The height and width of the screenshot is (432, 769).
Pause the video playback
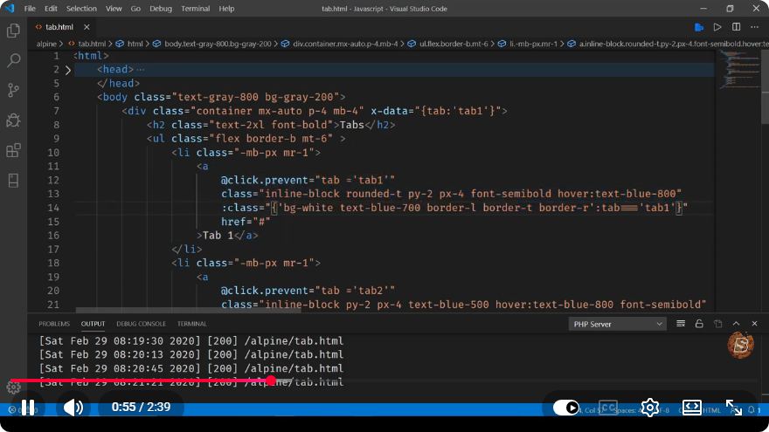28,407
